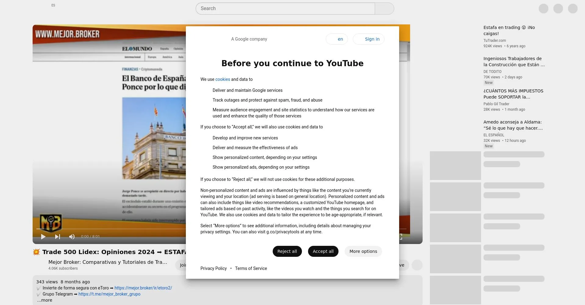The width and height of the screenshot is (585, 305).
Task: Mute the video volume
Action: click(x=72, y=237)
